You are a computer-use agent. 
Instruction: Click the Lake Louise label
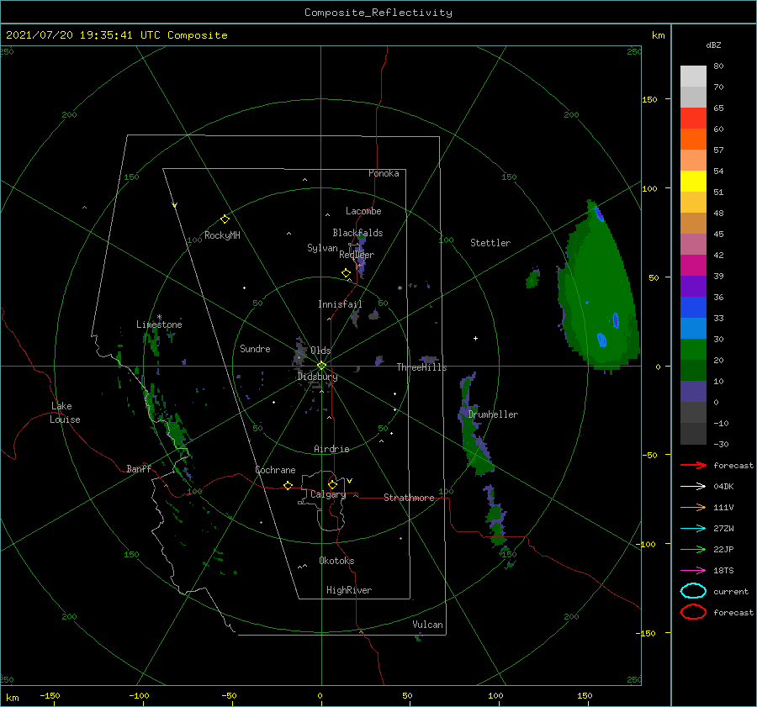coord(65,413)
